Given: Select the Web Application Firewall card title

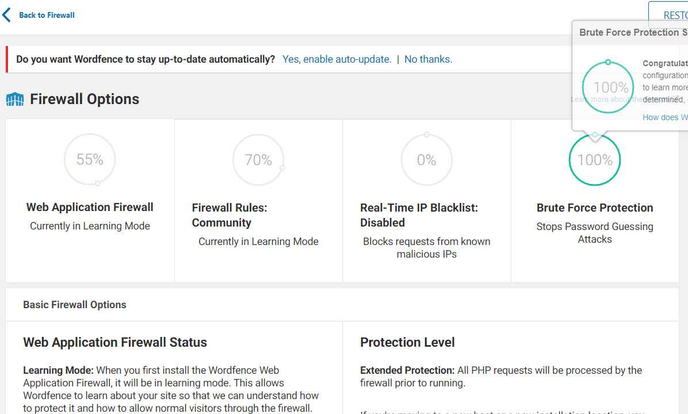Looking at the screenshot, I should [x=90, y=207].
